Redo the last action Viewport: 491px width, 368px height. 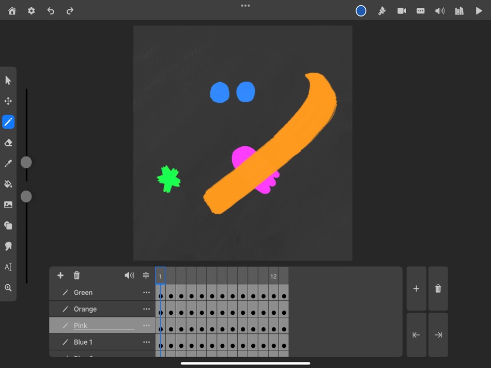tap(70, 11)
